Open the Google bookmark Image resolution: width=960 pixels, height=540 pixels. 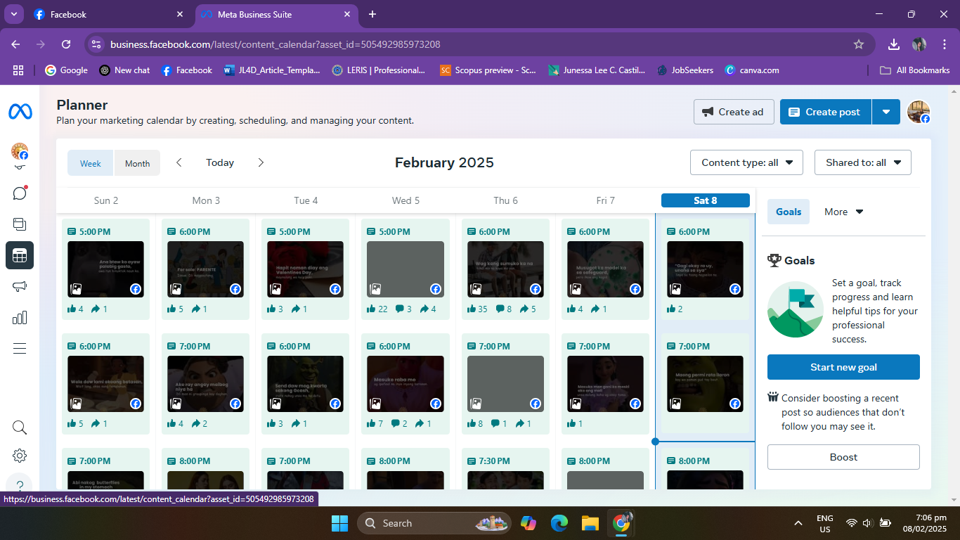pyautogui.click(x=67, y=70)
